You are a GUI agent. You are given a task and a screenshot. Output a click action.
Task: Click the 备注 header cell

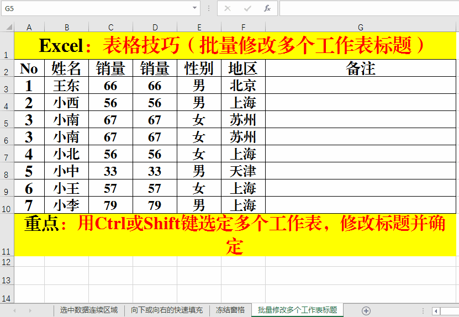[x=361, y=68]
